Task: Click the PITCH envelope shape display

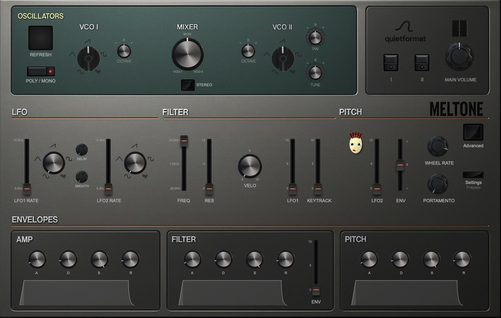Action: pos(407,293)
